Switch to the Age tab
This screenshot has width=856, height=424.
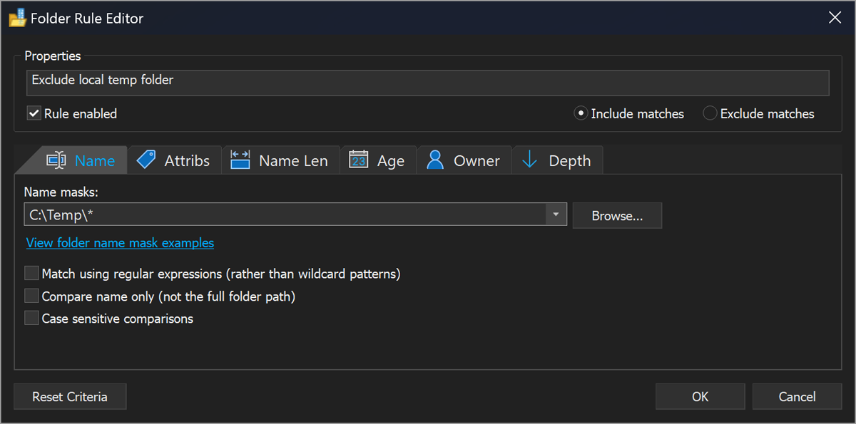coord(378,160)
